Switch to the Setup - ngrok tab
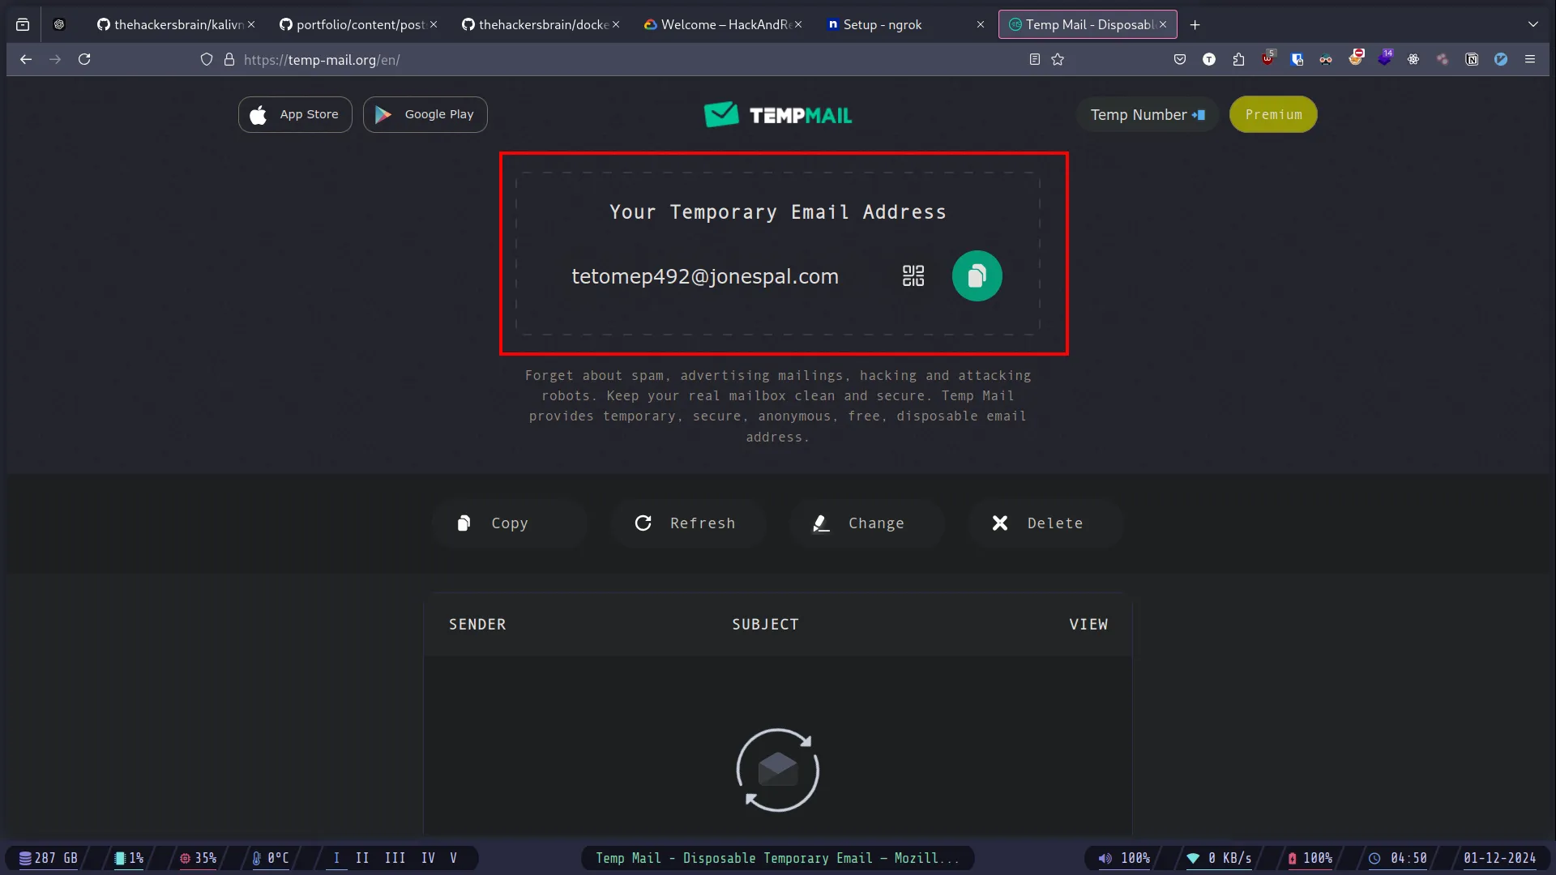1556x875 pixels. (x=883, y=24)
